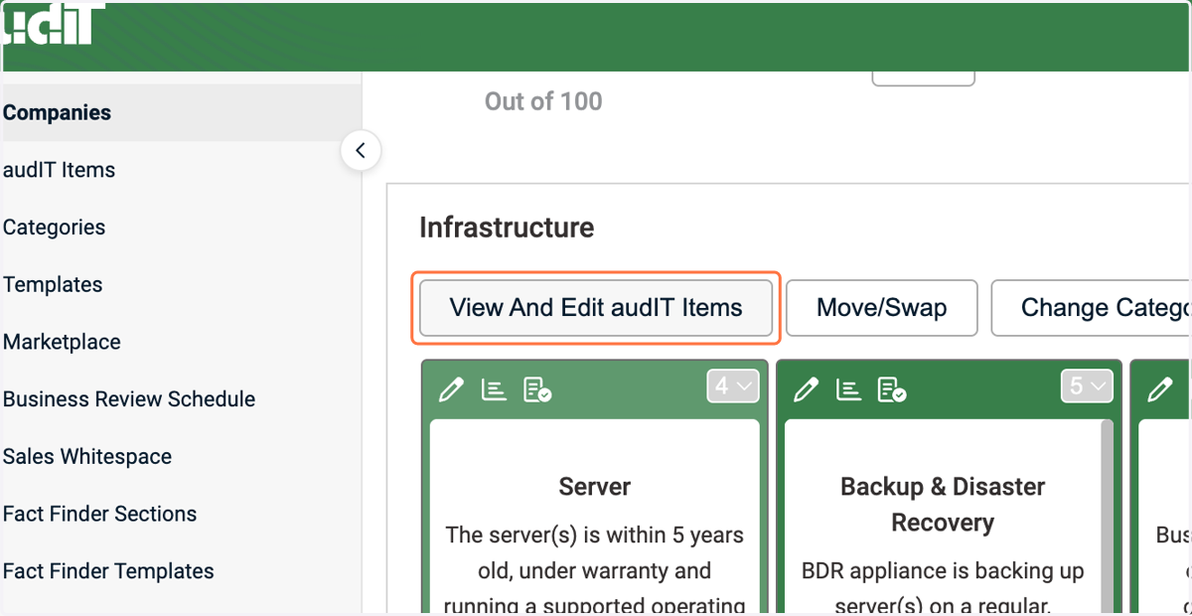This screenshot has width=1192, height=616.
Task: Open chart icon on Backup & Disaster Recovery card
Action: point(848,389)
